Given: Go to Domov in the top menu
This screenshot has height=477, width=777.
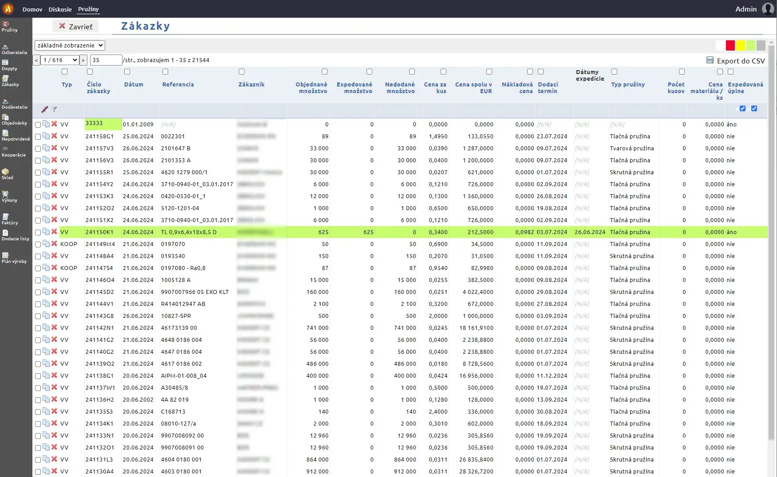Looking at the screenshot, I should (32, 9).
